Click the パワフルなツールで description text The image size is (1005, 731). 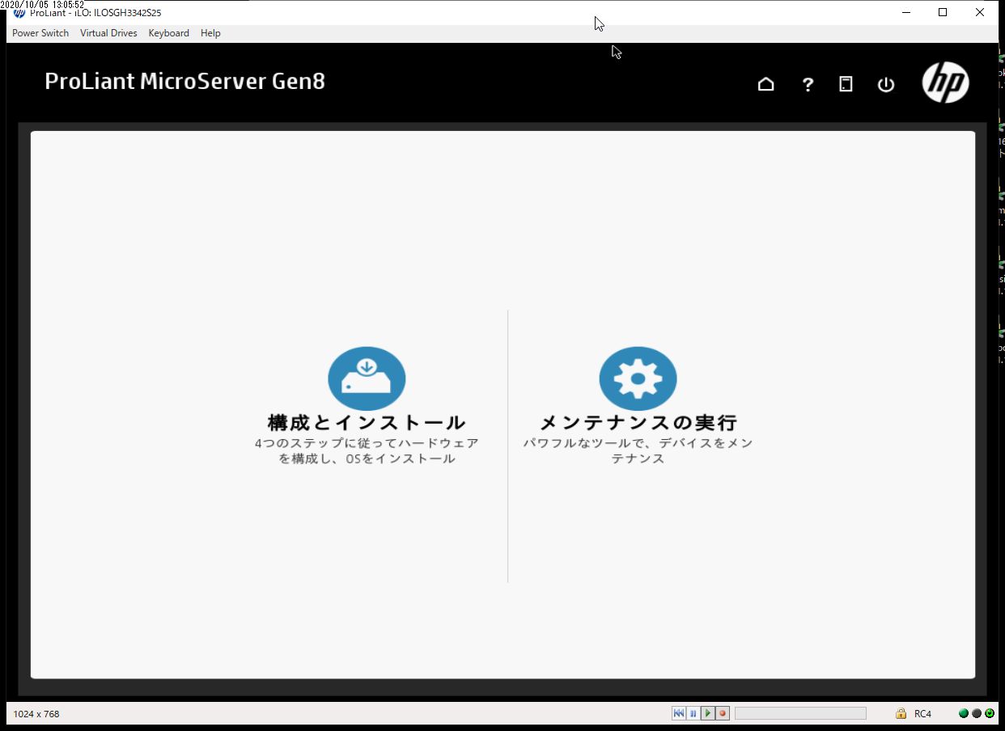coord(638,451)
